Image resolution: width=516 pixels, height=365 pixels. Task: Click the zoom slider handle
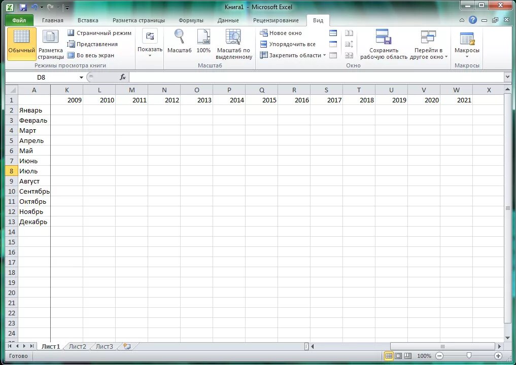[469, 355]
